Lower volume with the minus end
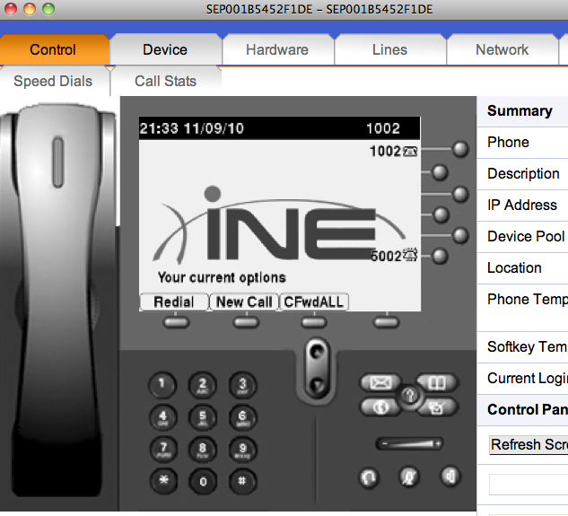Image resolution: width=568 pixels, height=516 pixels. 385,444
